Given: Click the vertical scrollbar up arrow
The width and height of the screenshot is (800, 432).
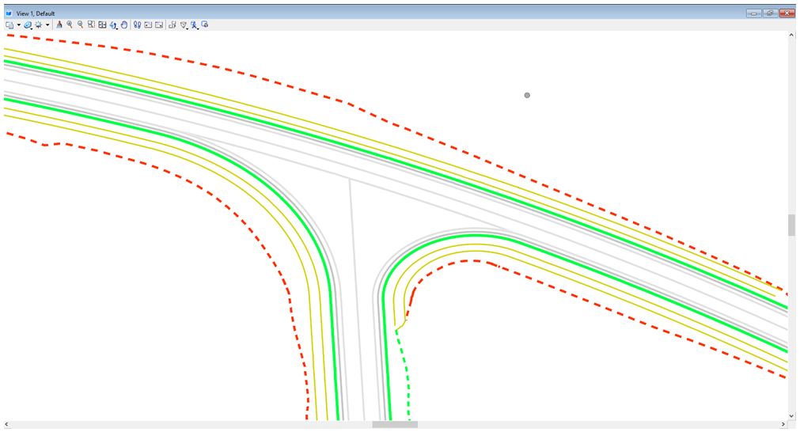Looking at the screenshot, I should (791, 35).
